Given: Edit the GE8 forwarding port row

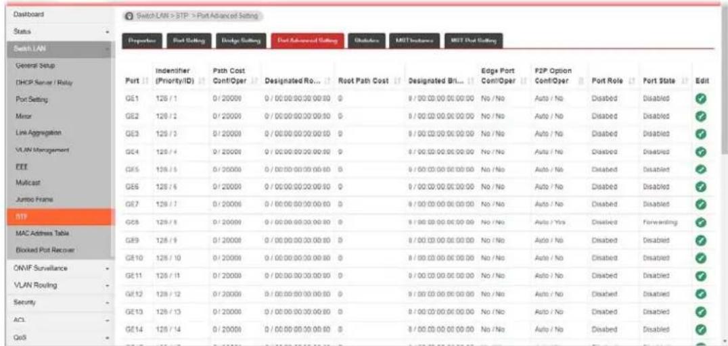Looking at the screenshot, I should pyautogui.click(x=700, y=222).
